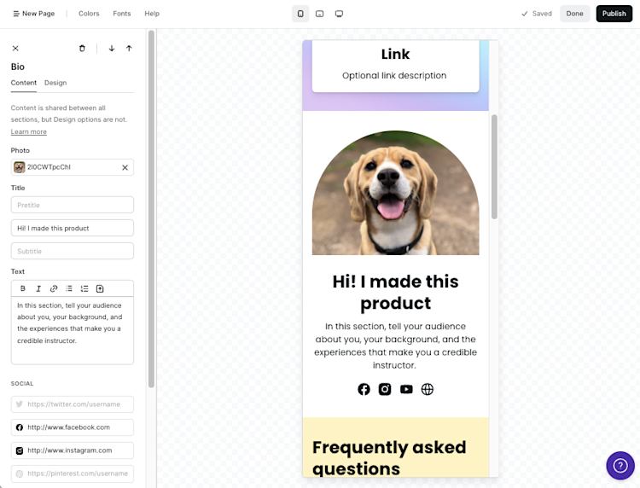Click 'Optional link description' text in preview
Screen dimensions: 640x488
click(394, 75)
